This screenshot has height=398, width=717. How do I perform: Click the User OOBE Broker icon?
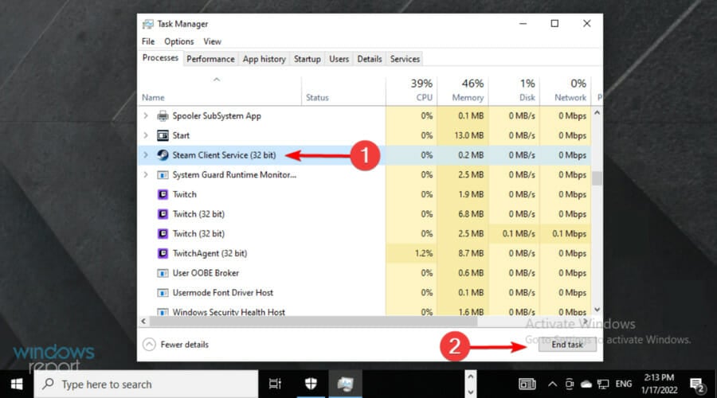pyautogui.click(x=163, y=273)
